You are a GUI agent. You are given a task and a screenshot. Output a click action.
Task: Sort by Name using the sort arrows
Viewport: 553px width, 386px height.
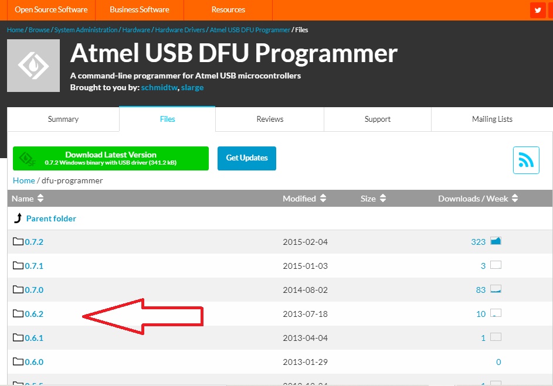point(40,198)
